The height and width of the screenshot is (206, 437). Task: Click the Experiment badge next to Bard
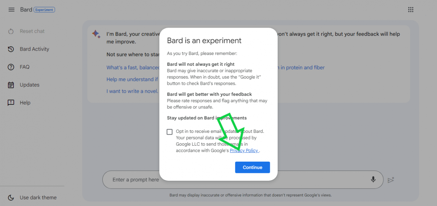click(44, 10)
